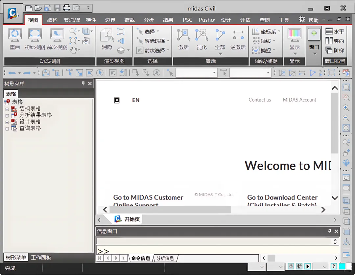Click the help question mark icon in status bar
The height and width of the screenshot is (275, 355).
(x=334, y=266)
